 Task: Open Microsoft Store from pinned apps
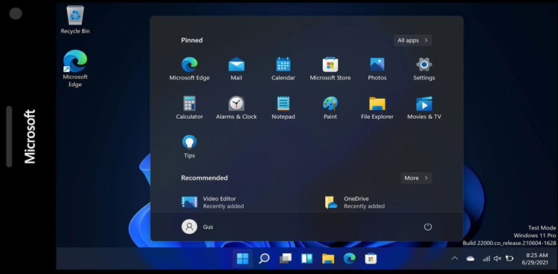(330, 69)
